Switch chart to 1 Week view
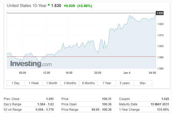172x114 pixels. point(34,83)
